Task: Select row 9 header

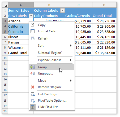Action: (5, 53)
